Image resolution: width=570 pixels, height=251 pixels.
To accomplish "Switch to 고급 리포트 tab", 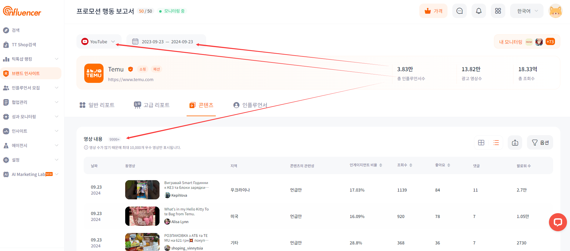I will (x=152, y=105).
